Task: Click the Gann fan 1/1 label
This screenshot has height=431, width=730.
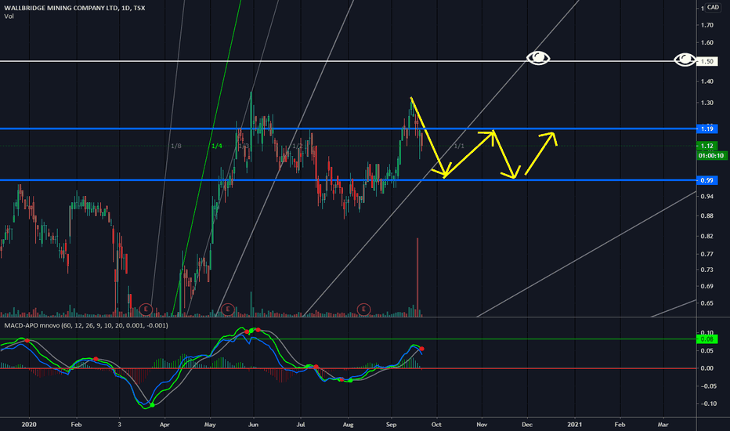Action: point(459,146)
